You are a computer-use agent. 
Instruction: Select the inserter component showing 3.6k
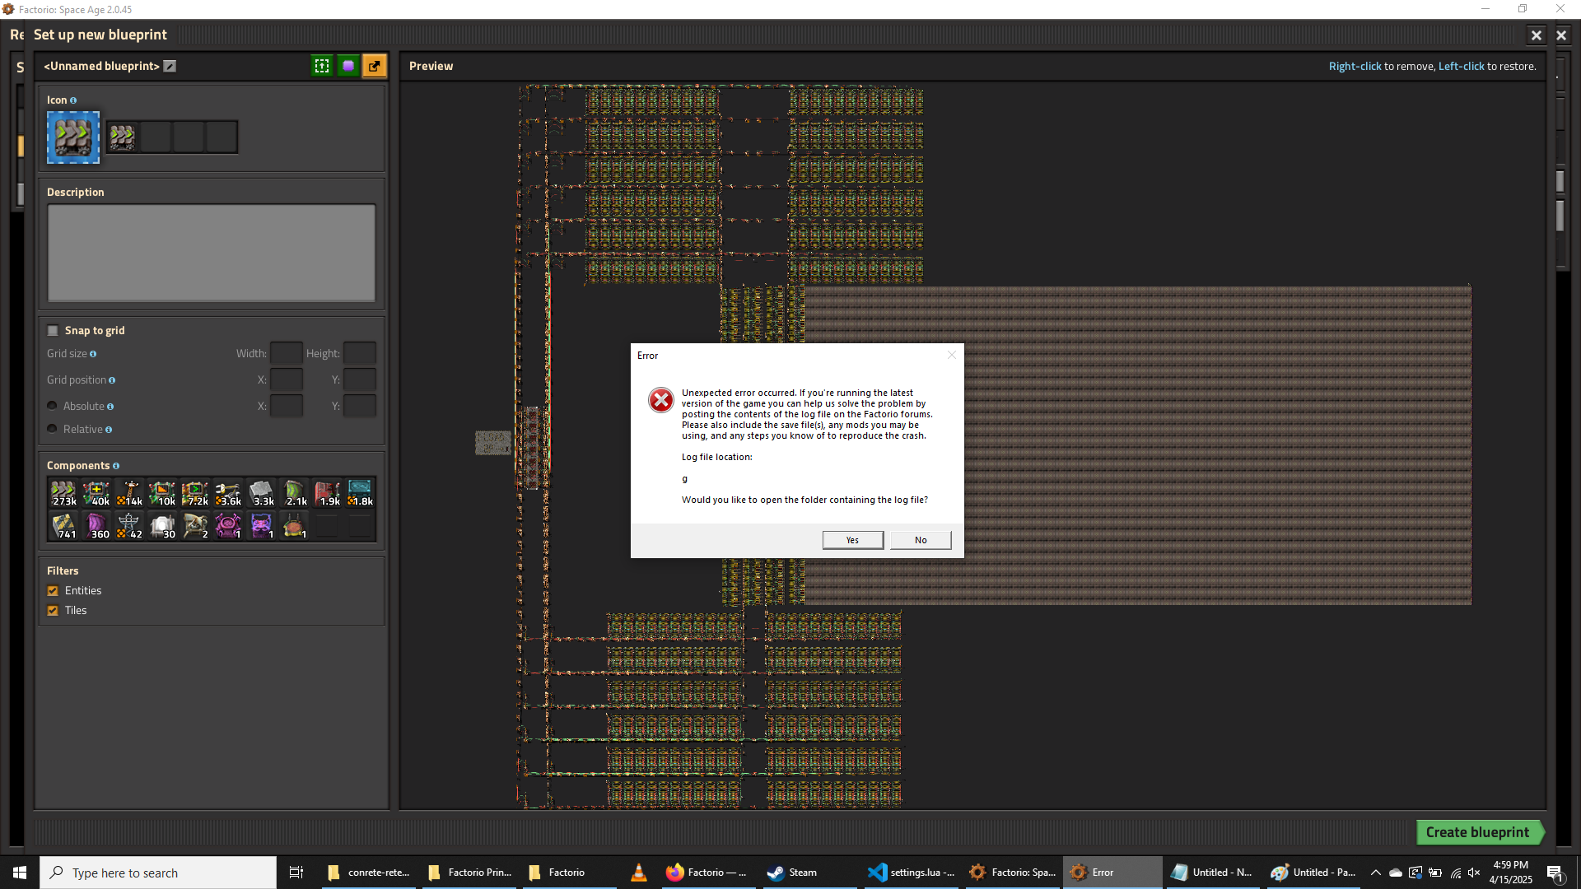tap(228, 493)
